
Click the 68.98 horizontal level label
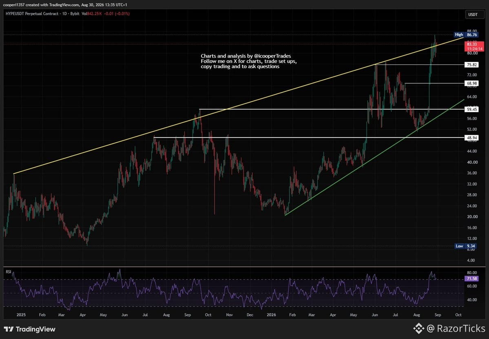(x=471, y=83)
